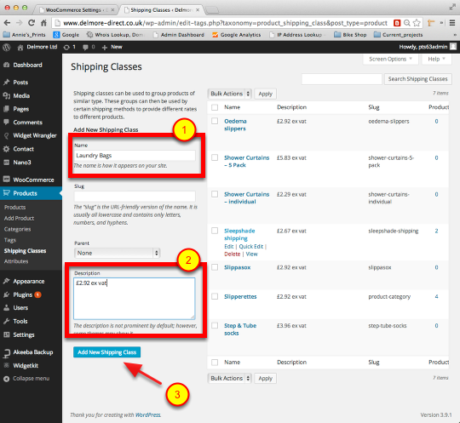Reload the page with the refresh icon

32,23
